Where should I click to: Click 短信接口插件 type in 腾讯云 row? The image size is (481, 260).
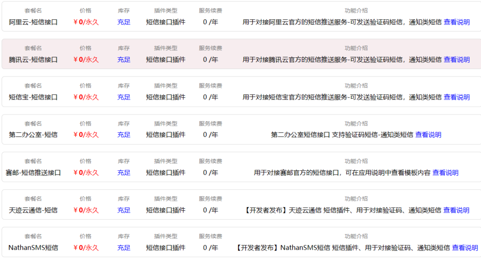tap(166, 60)
